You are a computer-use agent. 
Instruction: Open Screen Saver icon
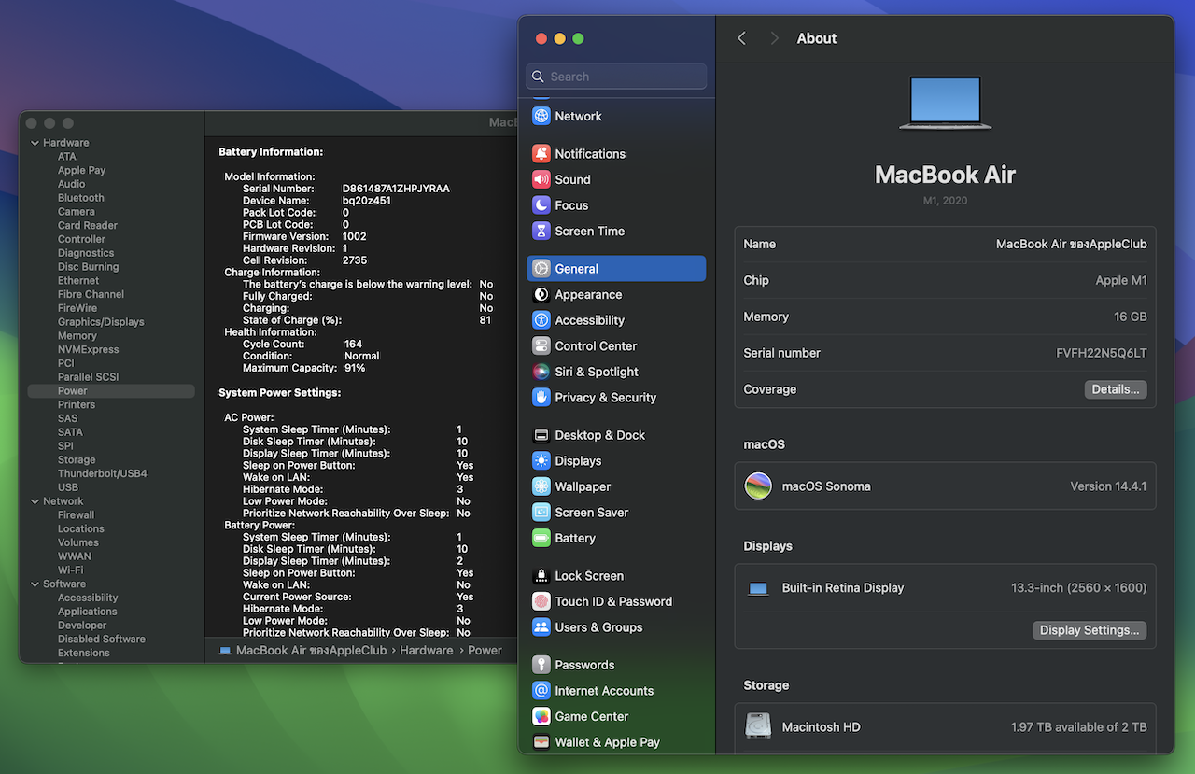click(541, 513)
